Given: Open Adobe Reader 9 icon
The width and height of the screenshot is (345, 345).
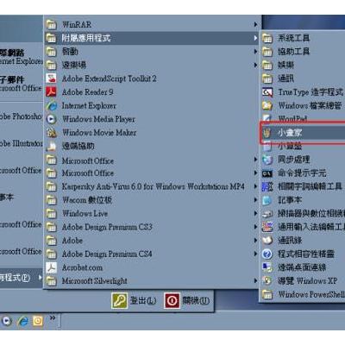Looking at the screenshot, I should point(51,92).
